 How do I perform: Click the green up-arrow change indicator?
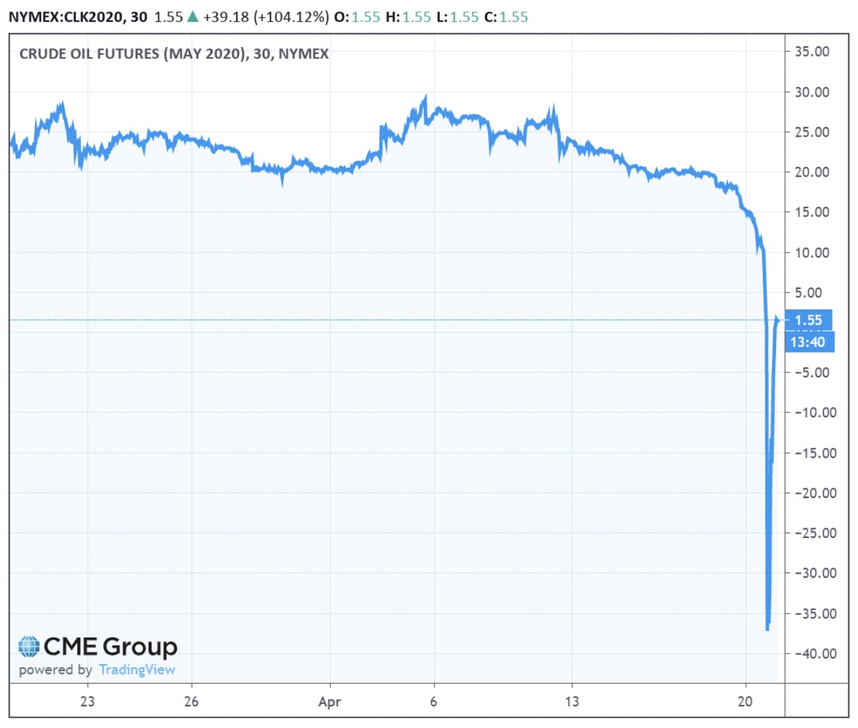pyautogui.click(x=193, y=17)
